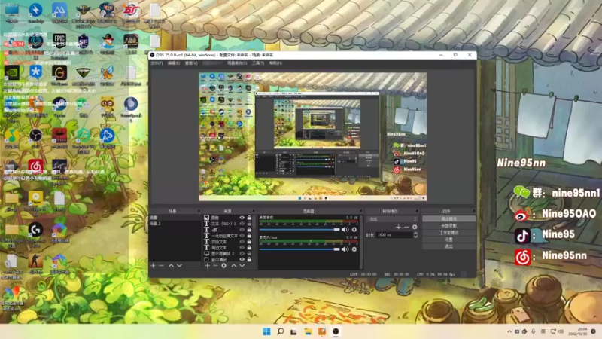Open 麦克风/Aux audio settings gear
The height and width of the screenshot is (339, 602).
(x=354, y=249)
